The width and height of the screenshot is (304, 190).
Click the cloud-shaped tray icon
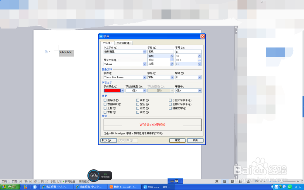click(276, 187)
